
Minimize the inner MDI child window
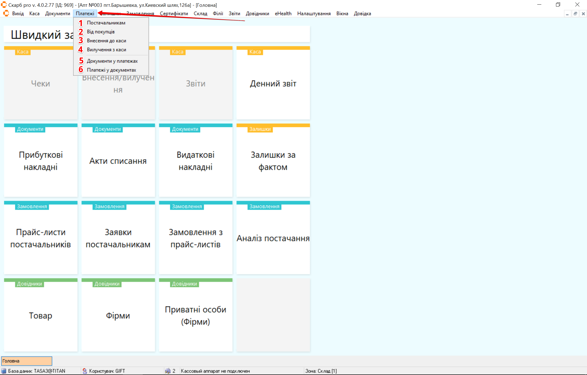(567, 14)
